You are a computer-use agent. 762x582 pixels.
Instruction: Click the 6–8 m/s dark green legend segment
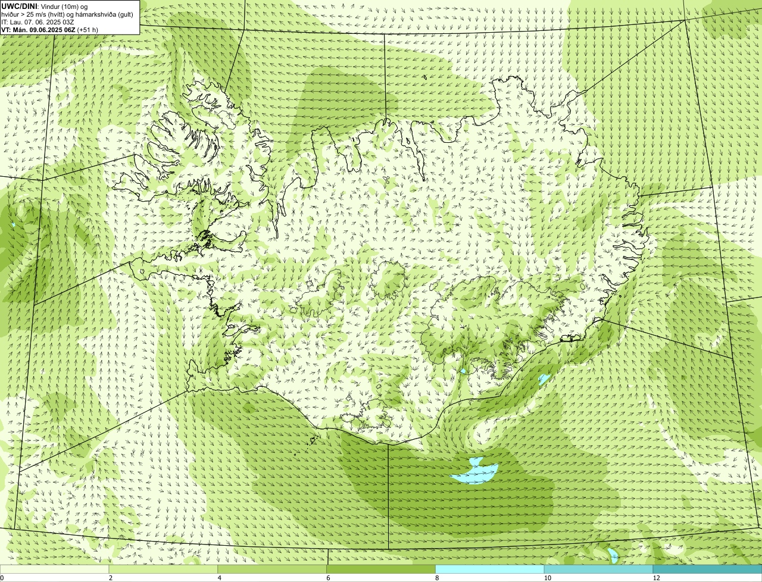pos(381,569)
